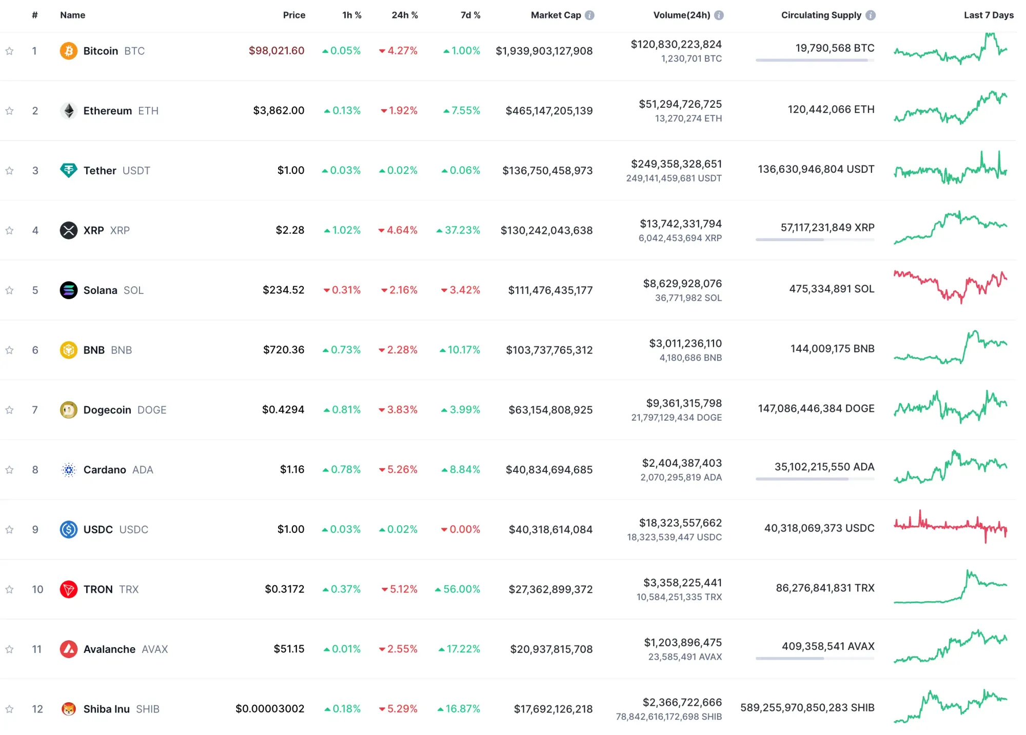Viewport: 1026px width, 735px height.
Task: Toggle the watchlist star for TRON
Action: point(9,589)
